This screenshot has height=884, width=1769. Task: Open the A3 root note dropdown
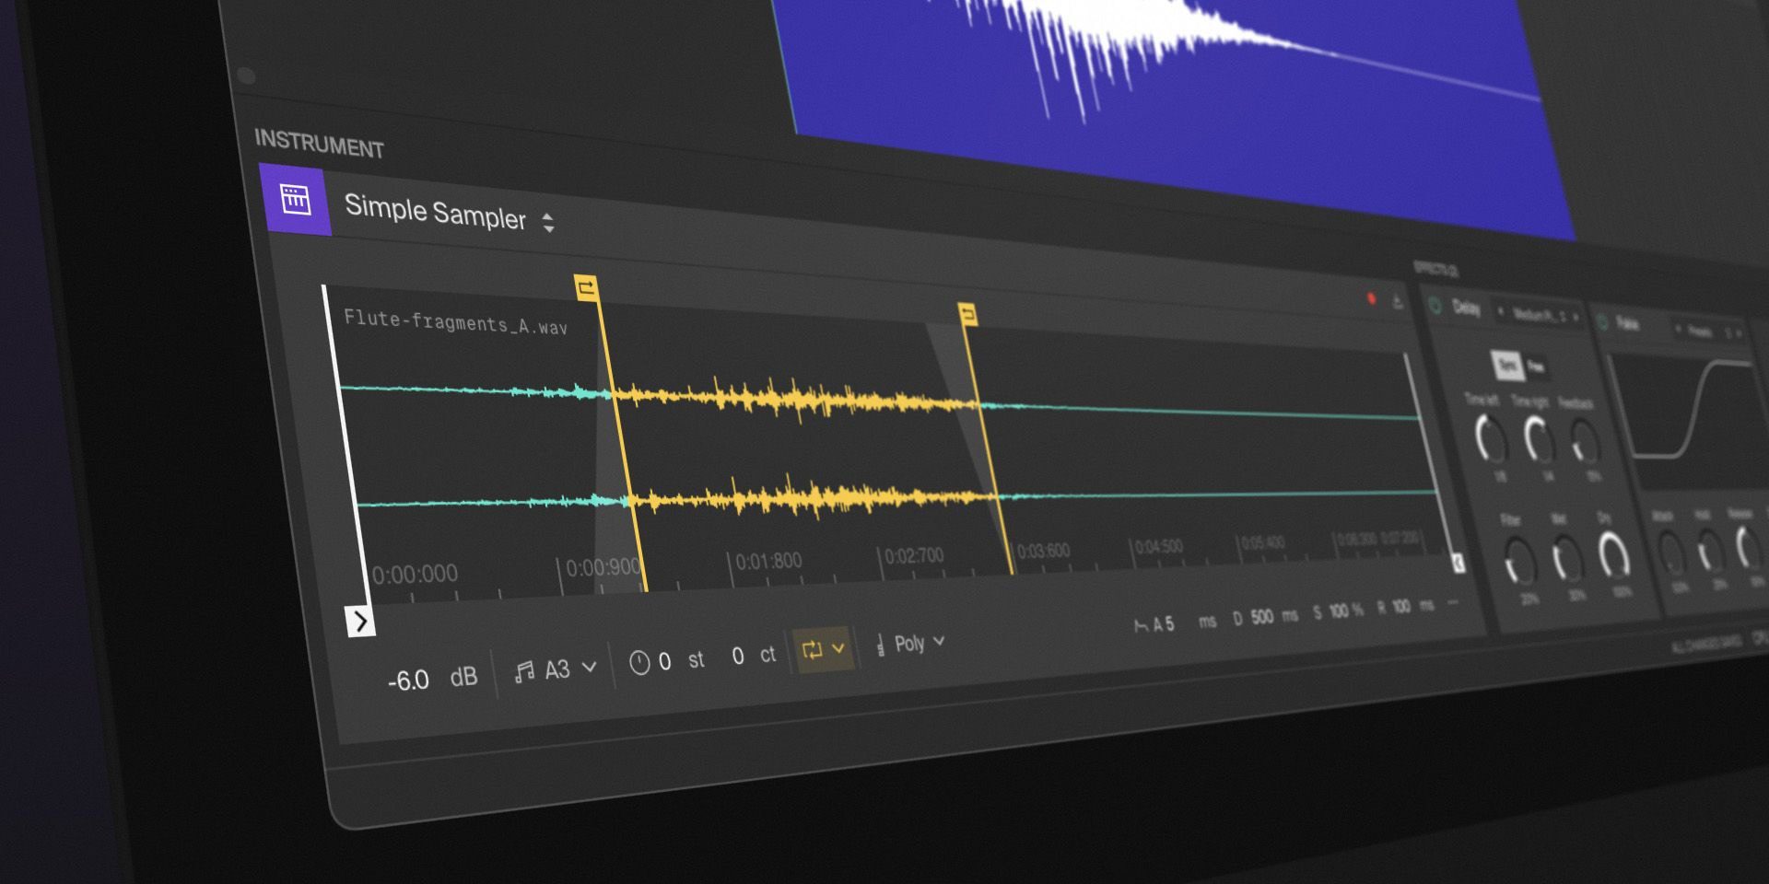570,669
